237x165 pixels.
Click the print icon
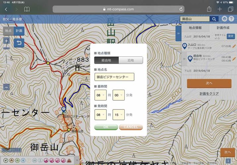point(225,19)
